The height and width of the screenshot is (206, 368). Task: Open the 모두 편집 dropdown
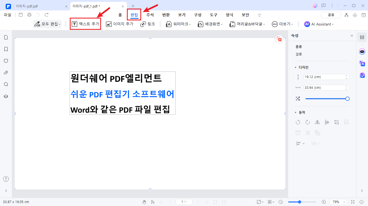(47, 24)
